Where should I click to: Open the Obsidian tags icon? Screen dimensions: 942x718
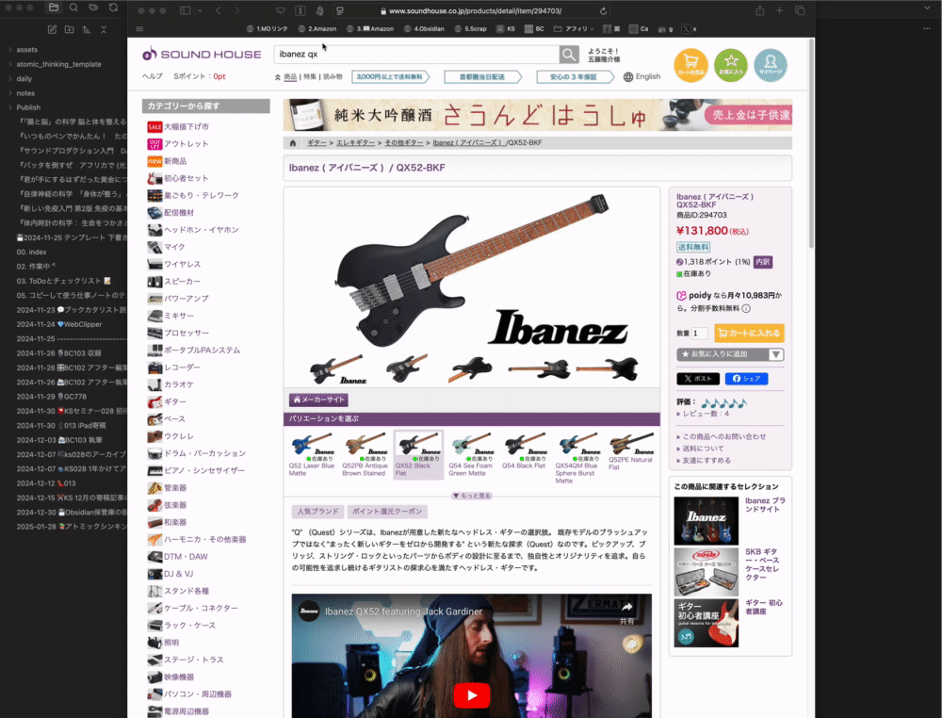click(x=93, y=8)
